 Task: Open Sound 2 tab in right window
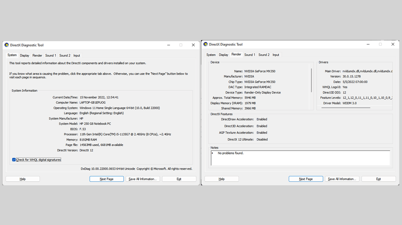264,54
